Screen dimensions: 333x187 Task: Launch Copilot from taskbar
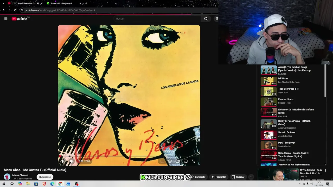click(20, 184)
